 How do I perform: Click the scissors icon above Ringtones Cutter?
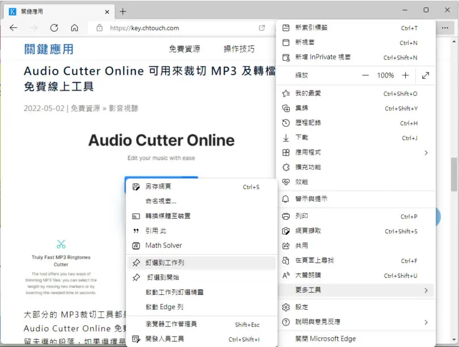click(61, 244)
